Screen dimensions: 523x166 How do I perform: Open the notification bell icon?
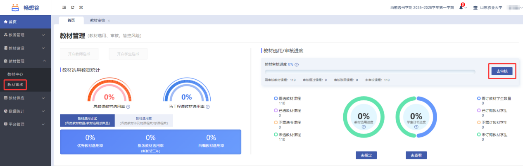[x=461, y=8]
